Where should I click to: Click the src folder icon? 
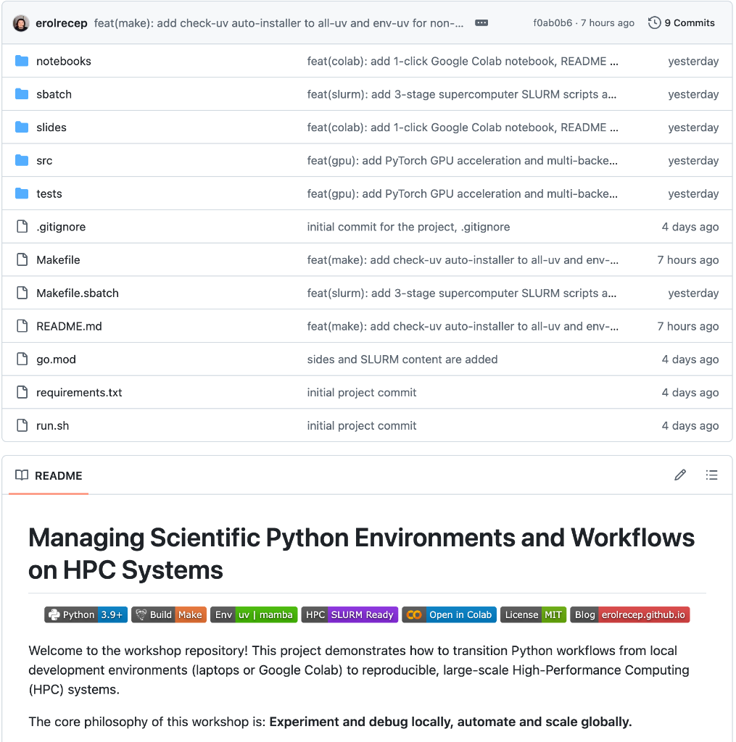pos(22,160)
